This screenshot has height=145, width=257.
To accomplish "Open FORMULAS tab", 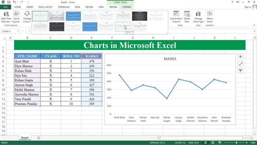I will pos(63,7).
